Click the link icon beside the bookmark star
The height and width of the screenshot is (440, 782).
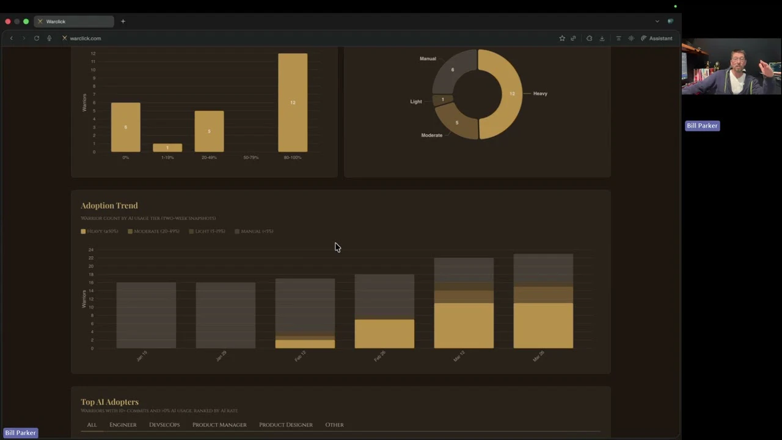coord(573,38)
